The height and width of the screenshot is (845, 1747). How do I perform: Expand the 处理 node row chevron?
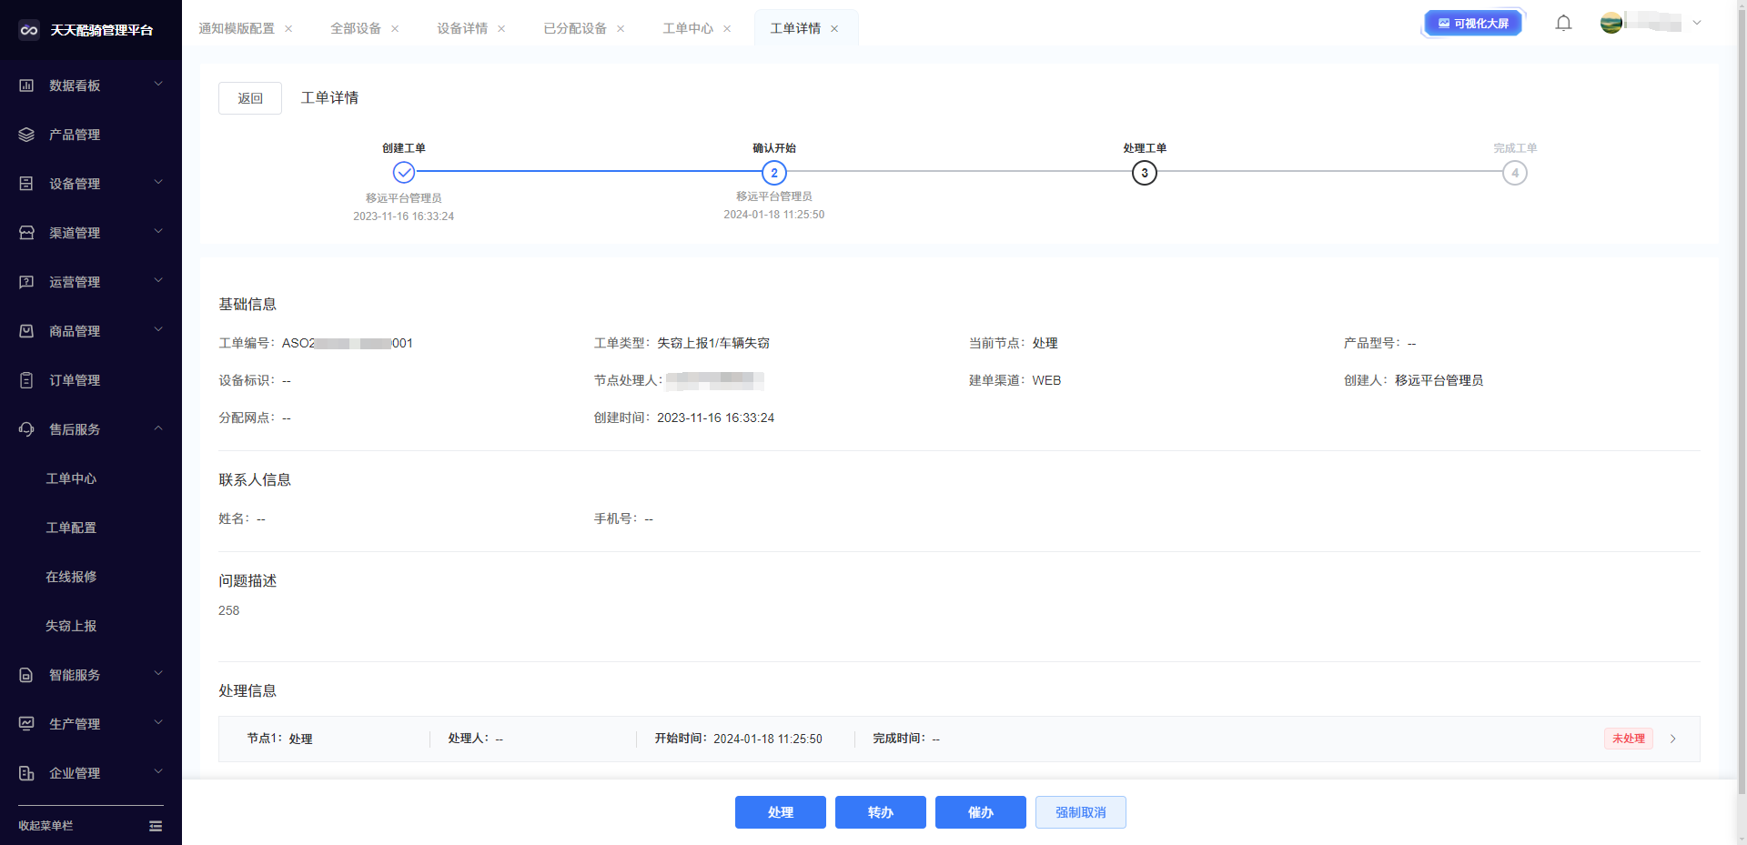[x=1672, y=739]
